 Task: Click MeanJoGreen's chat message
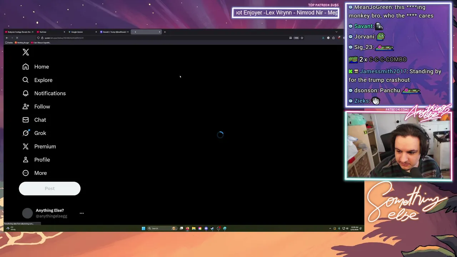tap(391, 11)
